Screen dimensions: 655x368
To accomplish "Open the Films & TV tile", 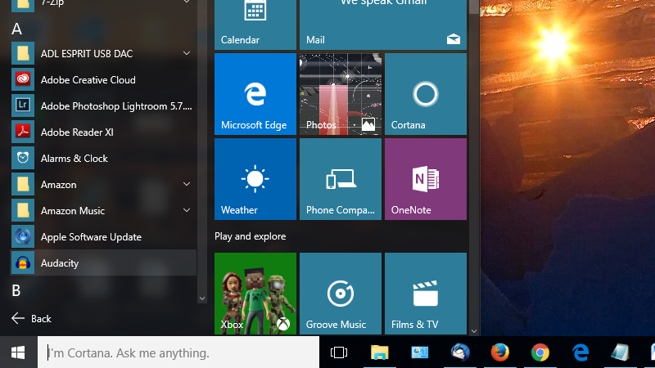I will [426, 294].
